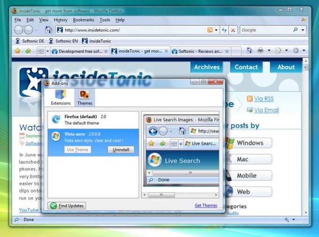Image resolution: width=319 pixels, height=237 pixels.
Task: Open the Tools gear dropdown arrow
Action: coord(304,50)
